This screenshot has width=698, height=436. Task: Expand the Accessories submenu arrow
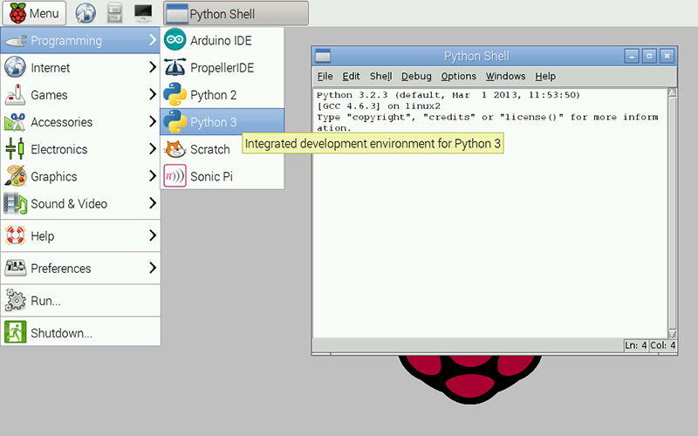153,121
